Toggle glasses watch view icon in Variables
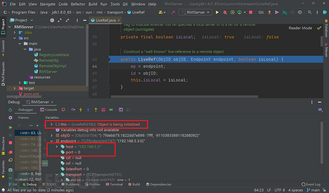The height and width of the screenshot is (193, 329). (45, 163)
